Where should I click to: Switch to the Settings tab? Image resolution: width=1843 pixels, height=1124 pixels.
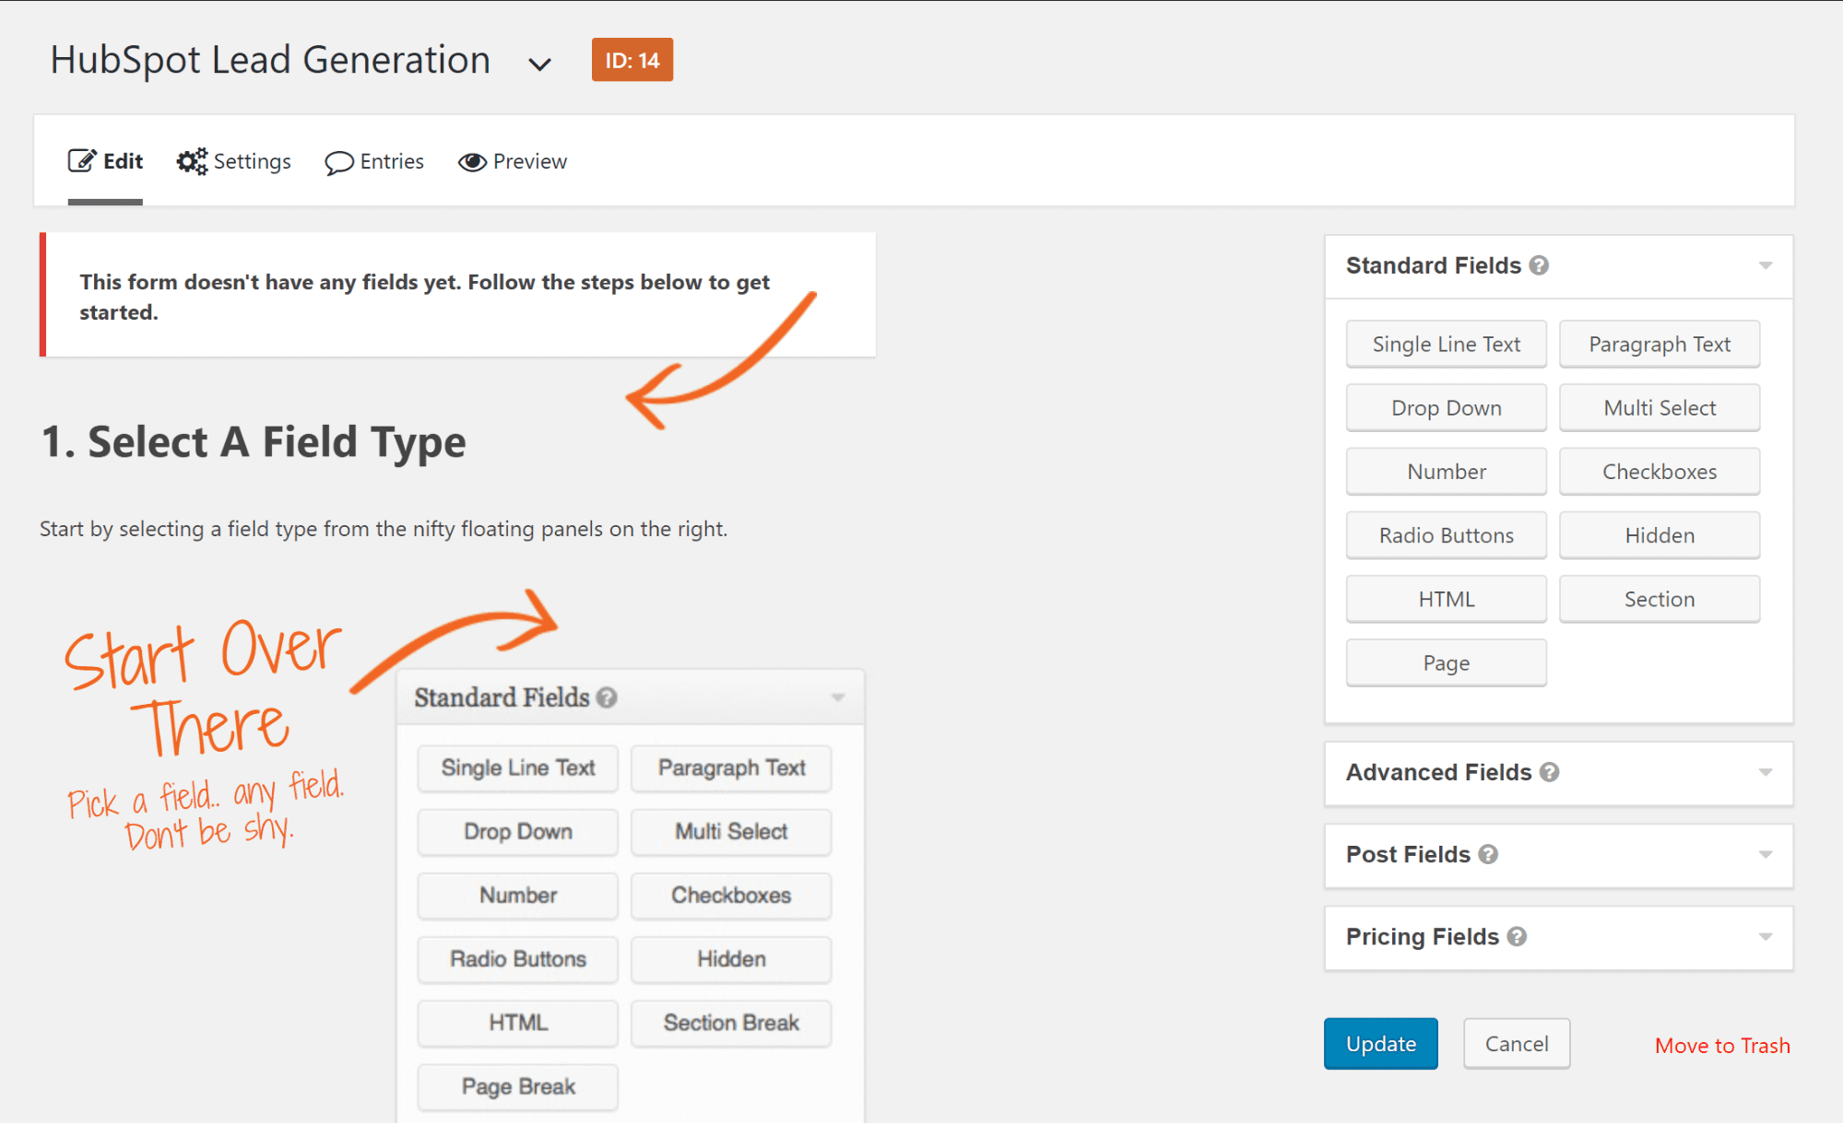[x=234, y=161]
